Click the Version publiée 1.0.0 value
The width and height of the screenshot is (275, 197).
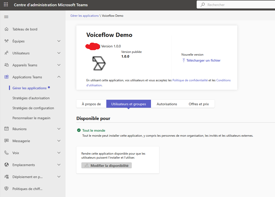tap(125, 56)
